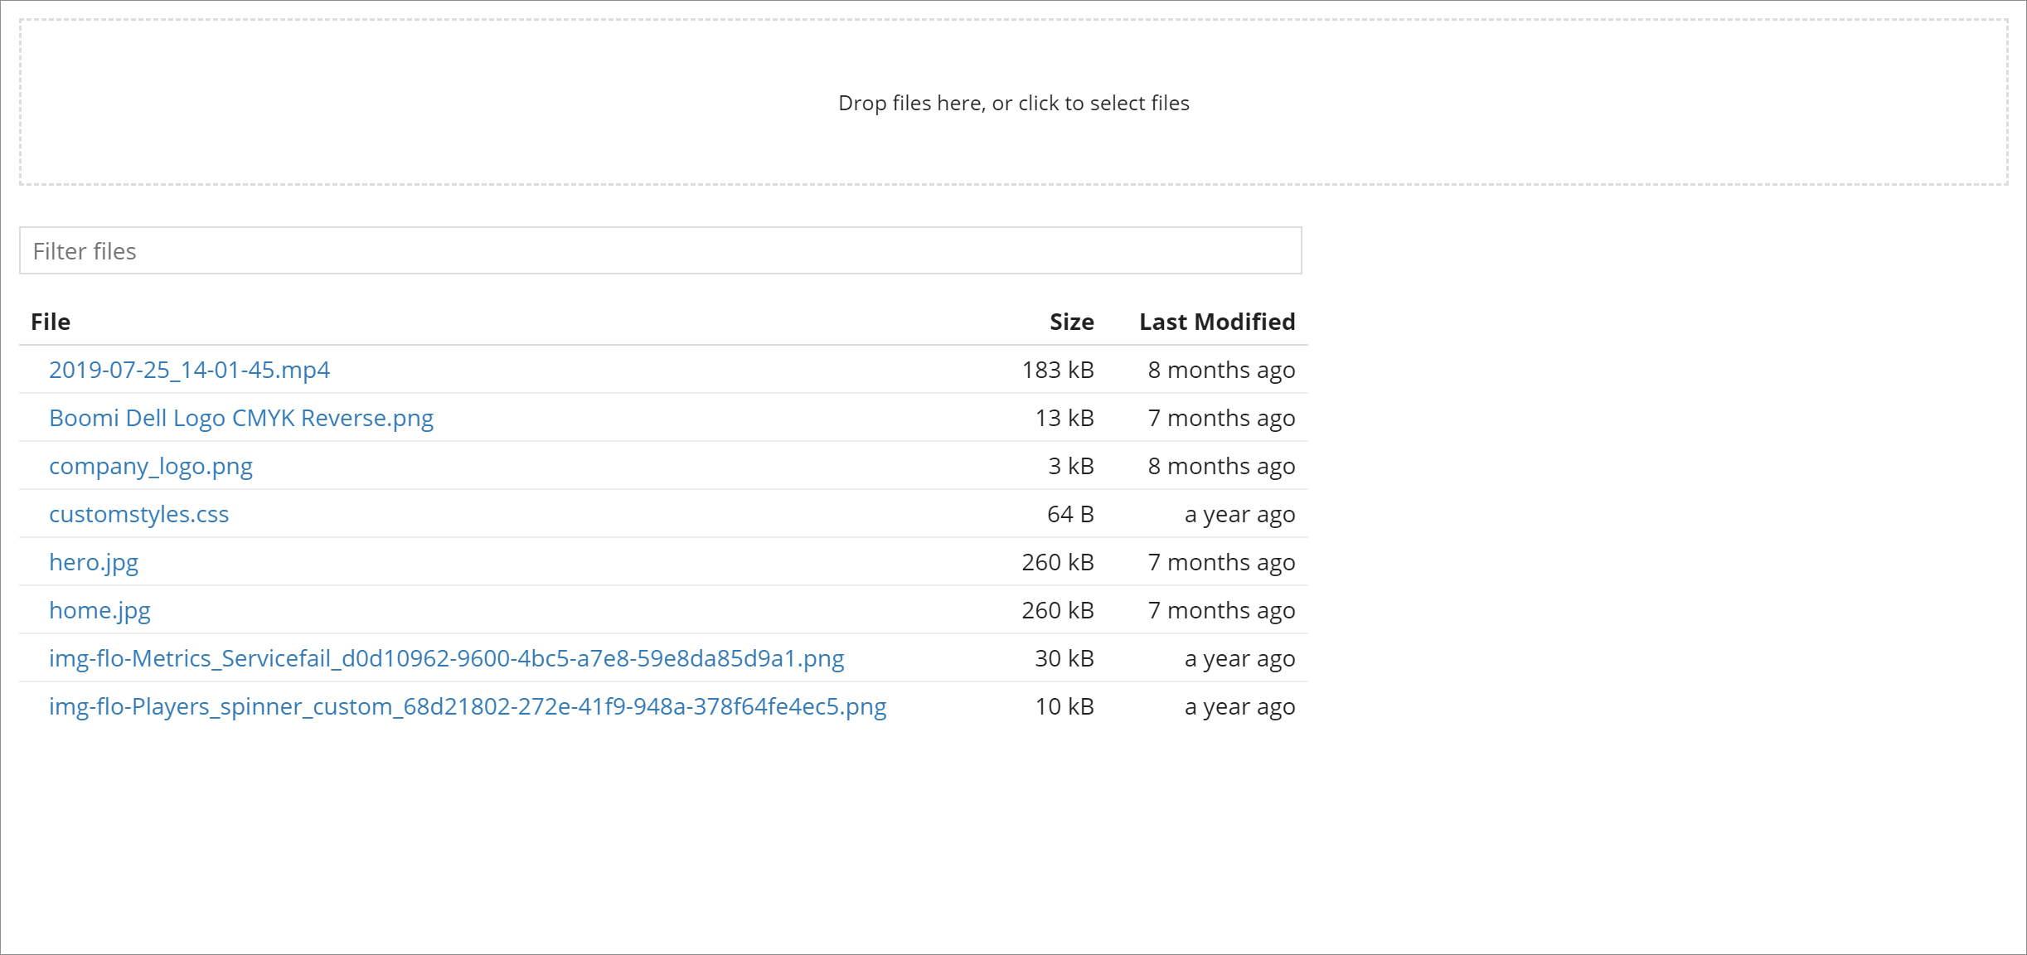This screenshot has height=955, width=2027.
Task: Open the home.jpg file link
Action: coord(99,611)
